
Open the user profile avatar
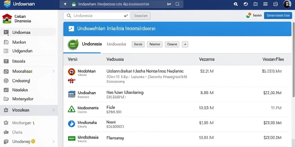[x=287, y=4]
